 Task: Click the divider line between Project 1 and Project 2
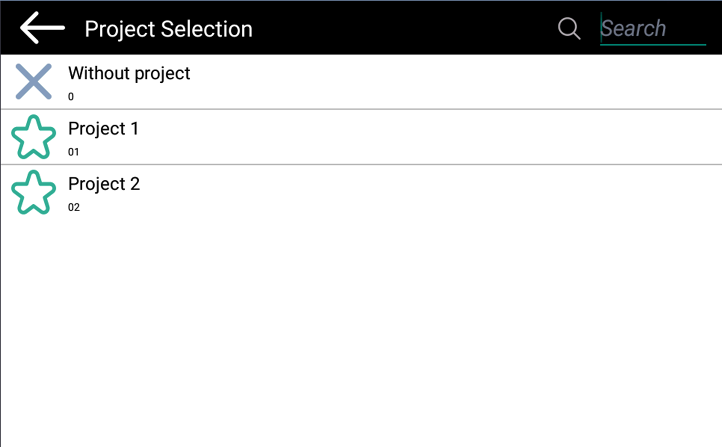361,165
